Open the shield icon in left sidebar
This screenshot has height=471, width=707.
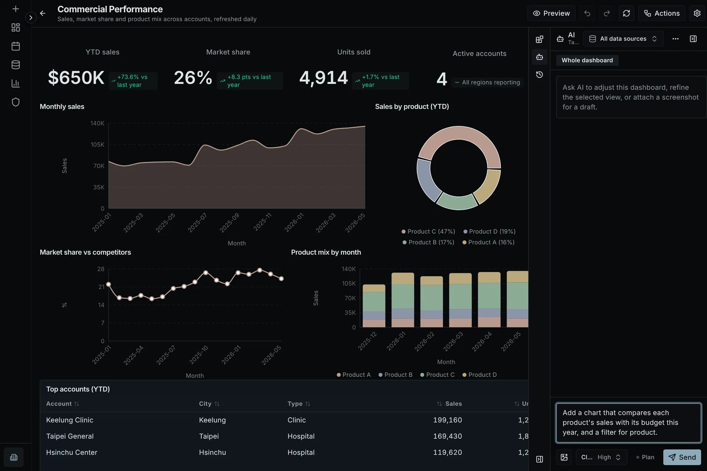[x=15, y=102]
